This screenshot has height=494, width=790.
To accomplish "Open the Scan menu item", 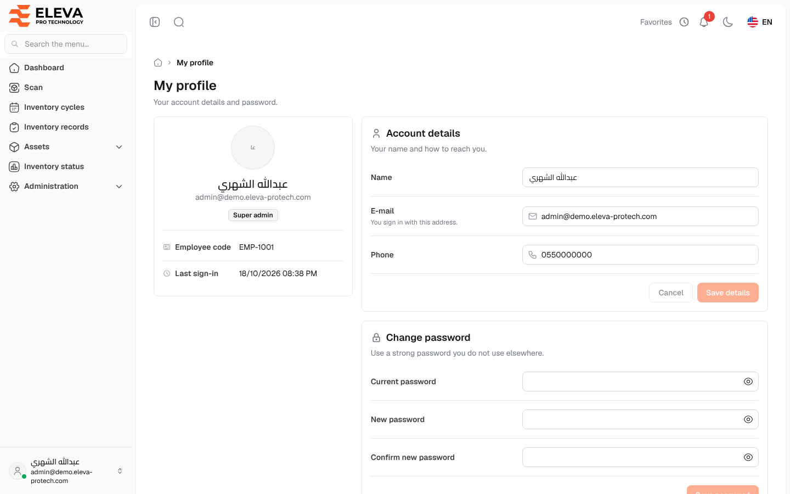I will click(66, 87).
